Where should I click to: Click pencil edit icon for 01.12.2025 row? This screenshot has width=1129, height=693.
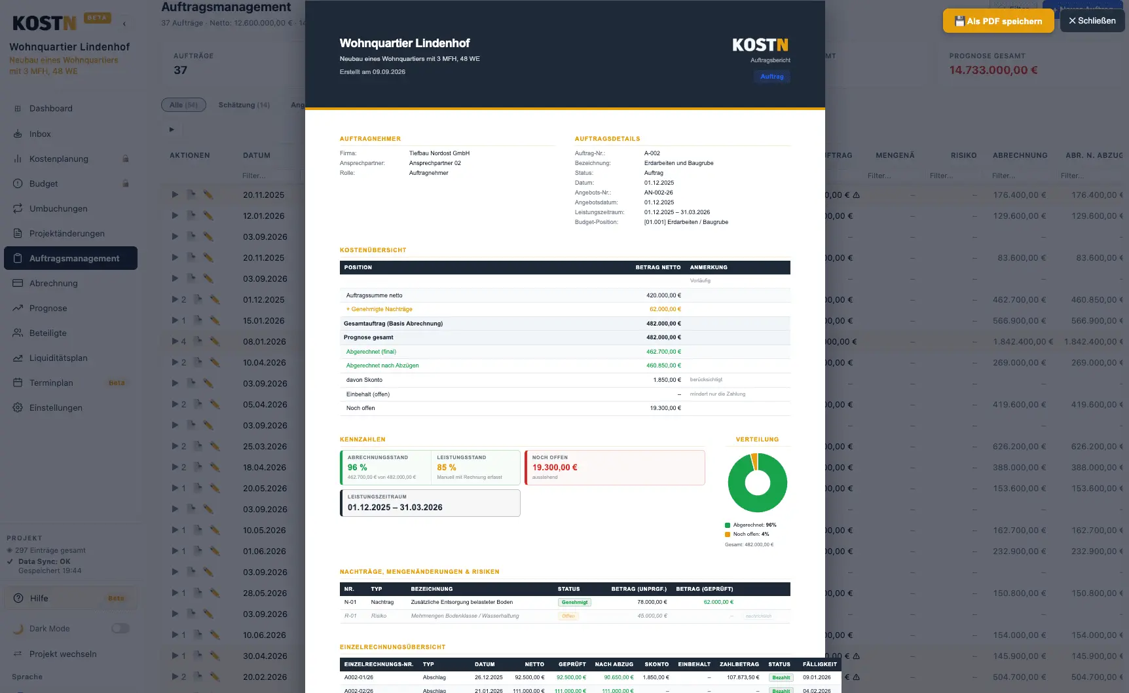coord(215,299)
